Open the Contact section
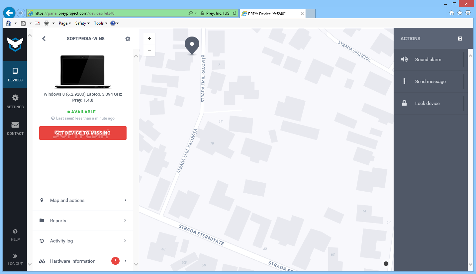The height and width of the screenshot is (274, 476). [x=15, y=128]
